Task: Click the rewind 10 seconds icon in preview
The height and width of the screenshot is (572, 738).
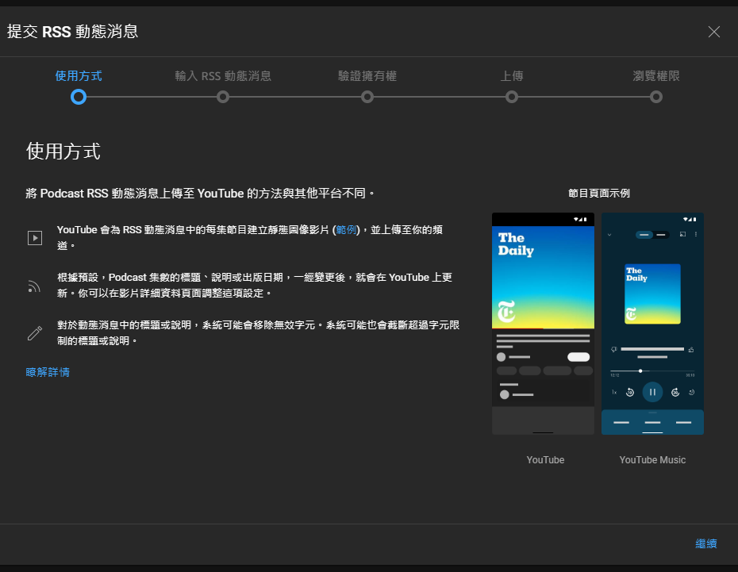Action: tap(630, 393)
